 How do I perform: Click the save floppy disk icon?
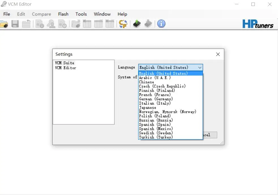coord(15,24)
